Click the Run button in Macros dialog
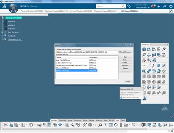The height and width of the screenshot is (133, 174). coord(125,57)
